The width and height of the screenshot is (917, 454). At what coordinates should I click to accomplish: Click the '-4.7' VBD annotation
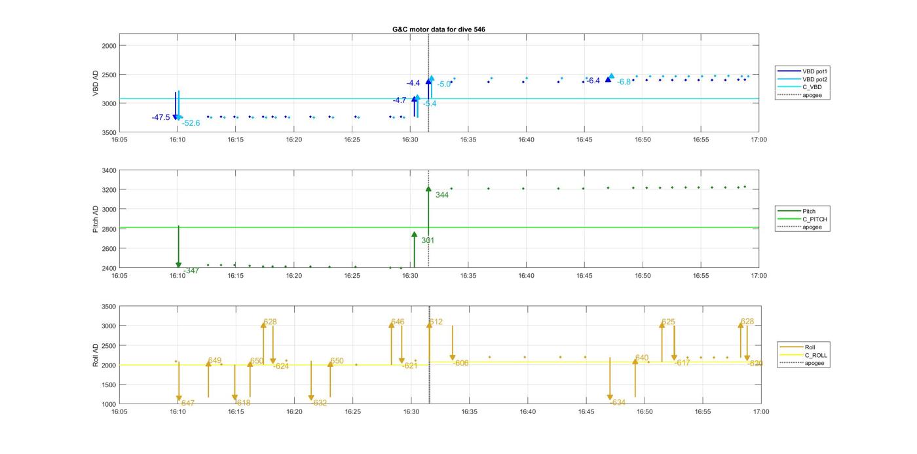(x=400, y=100)
